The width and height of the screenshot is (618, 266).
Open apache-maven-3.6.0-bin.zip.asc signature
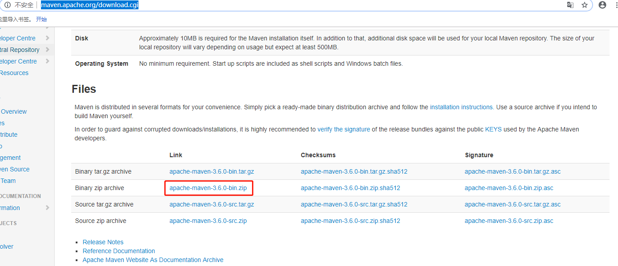[509, 188]
